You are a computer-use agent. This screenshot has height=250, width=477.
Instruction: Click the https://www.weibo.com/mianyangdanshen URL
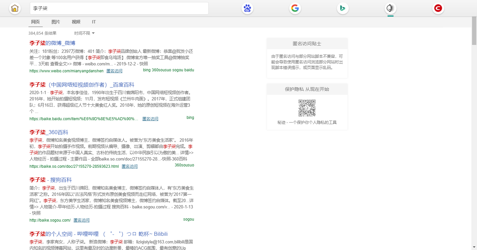(x=66, y=71)
